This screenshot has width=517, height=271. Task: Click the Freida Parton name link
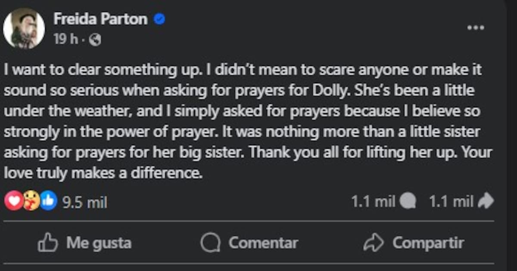tap(100, 19)
